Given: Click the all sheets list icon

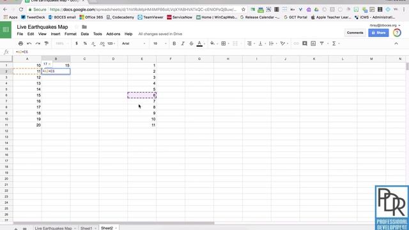Looking at the screenshot, I should pos(24,228).
